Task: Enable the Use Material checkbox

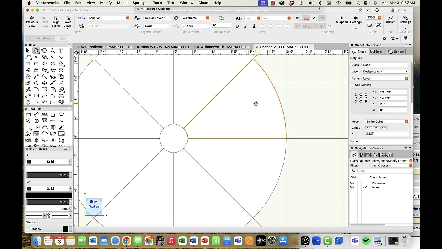Action: pos(353,85)
